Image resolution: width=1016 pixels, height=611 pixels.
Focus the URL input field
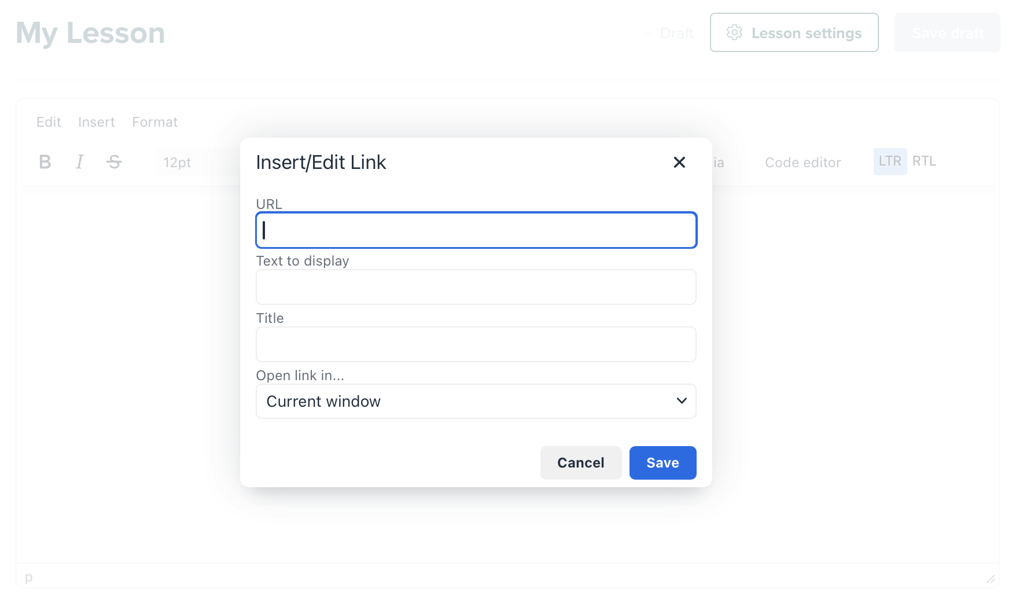[x=476, y=230]
